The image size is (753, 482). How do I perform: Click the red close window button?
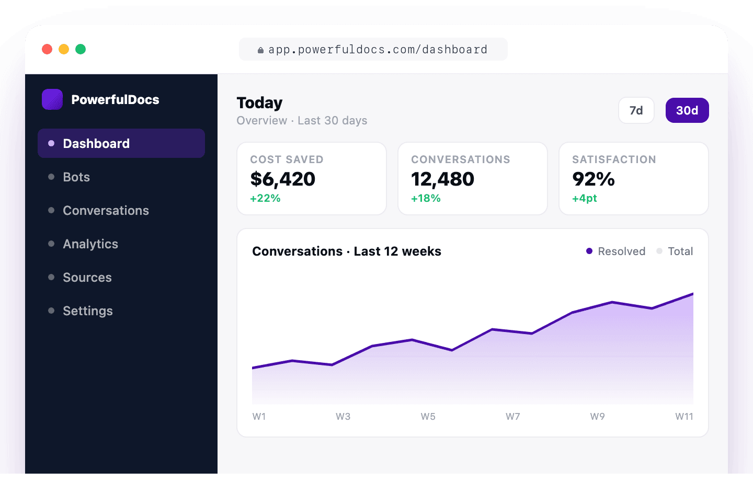pyautogui.click(x=47, y=49)
